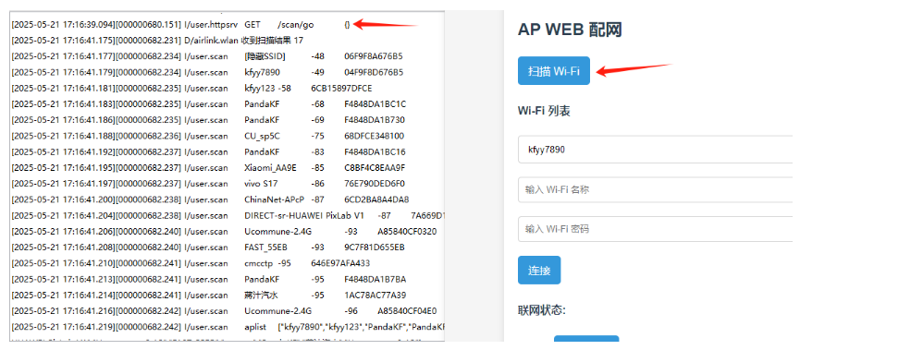
Task: Select Ucommune-2.4G row with A85840CF04E0
Action: pyautogui.click(x=224, y=310)
